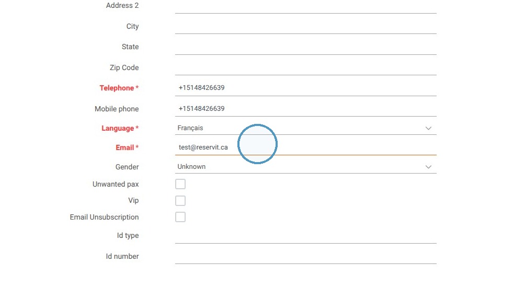The width and height of the screenshot is (514, 287).
Task: Click the Unwanted pax label
Action: (x=116, y=184)
